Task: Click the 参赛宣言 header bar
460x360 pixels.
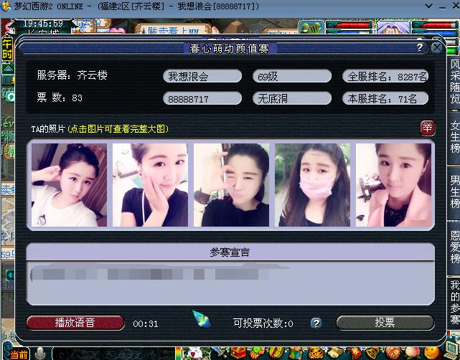Action: coord(230,252)
